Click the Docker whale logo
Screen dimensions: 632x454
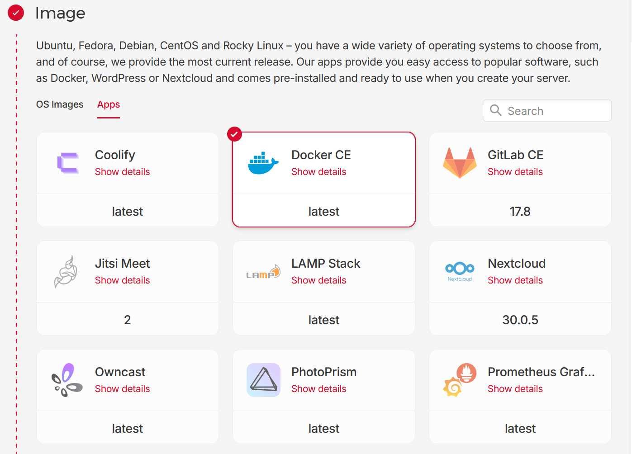click(263, 163)
